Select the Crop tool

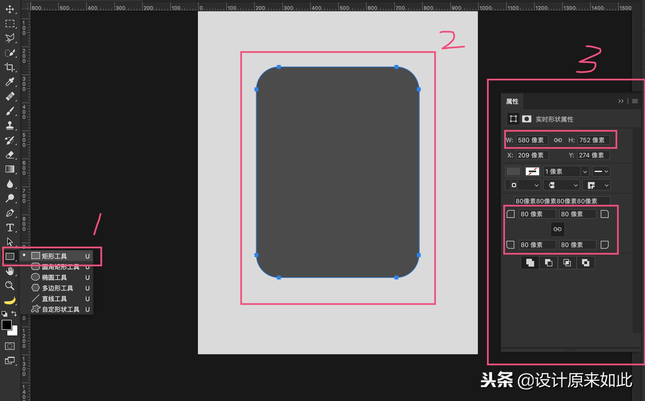pyautogui.click(x=10, y=67)
